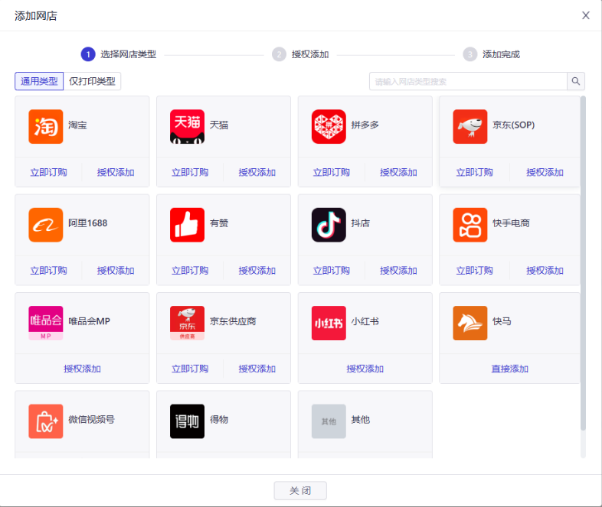This screenshot has height=507, width=602.
Task: Click the 快手电商 camera icon
Action: (470, 225)
